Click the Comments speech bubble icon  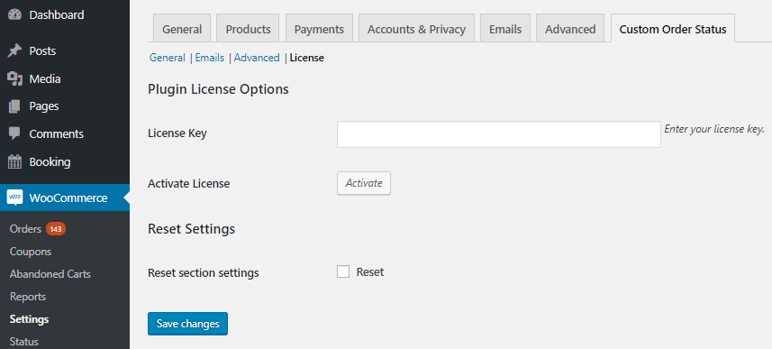coord(14,133)
